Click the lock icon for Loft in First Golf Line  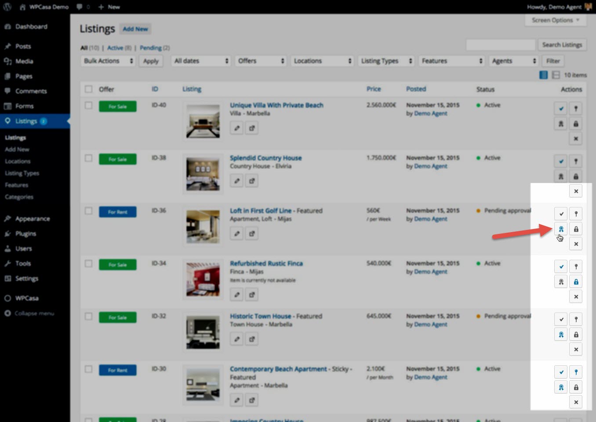[x=576, y=229]
